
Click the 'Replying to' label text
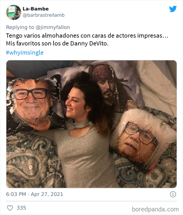20,27
